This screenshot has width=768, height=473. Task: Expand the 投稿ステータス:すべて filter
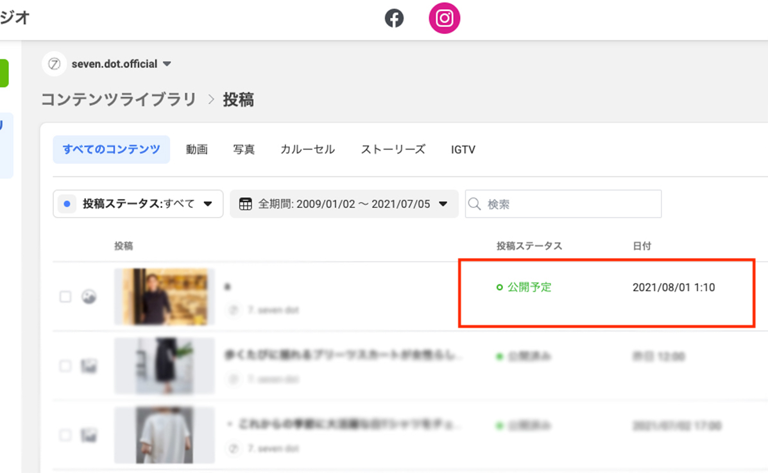click(x=138, y=204)
